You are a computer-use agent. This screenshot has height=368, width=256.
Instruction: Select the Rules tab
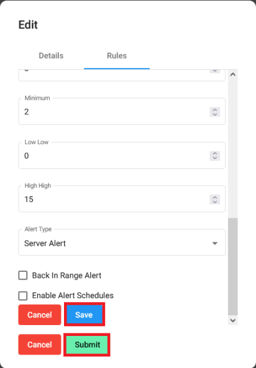click(x=117, y=56)
